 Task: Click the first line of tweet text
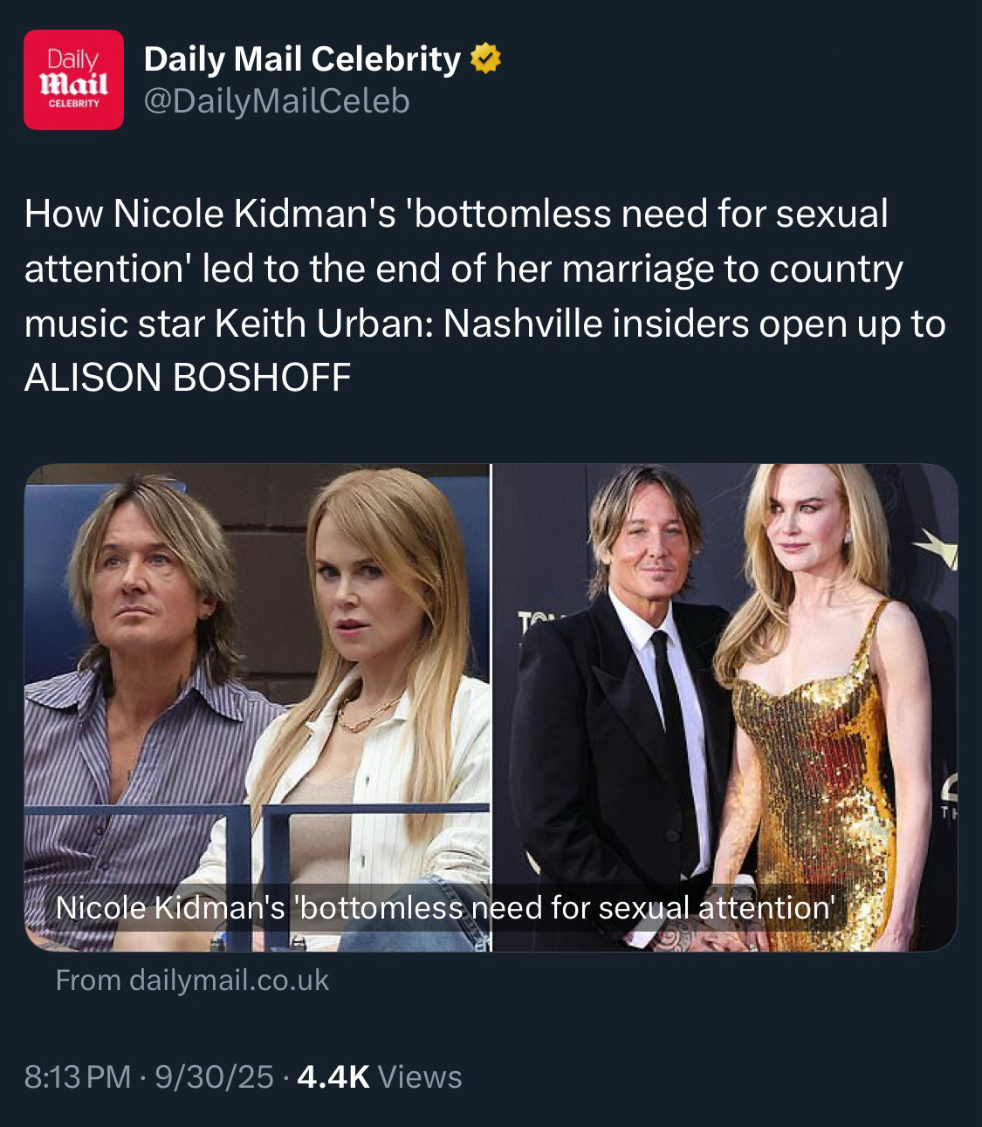456,214
